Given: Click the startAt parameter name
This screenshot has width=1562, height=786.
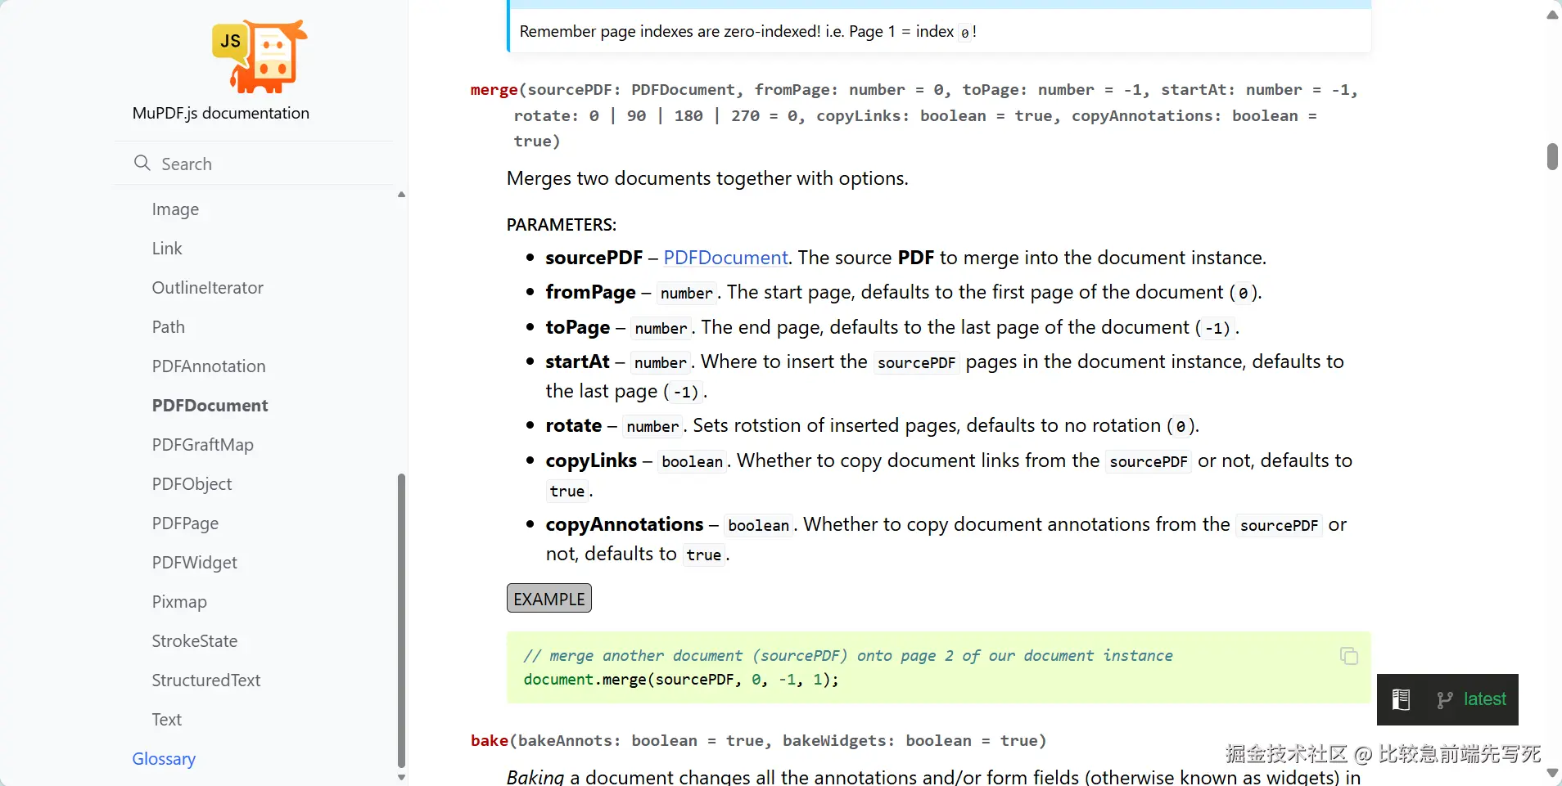Looking at the screenshot, I should point(578,362).
